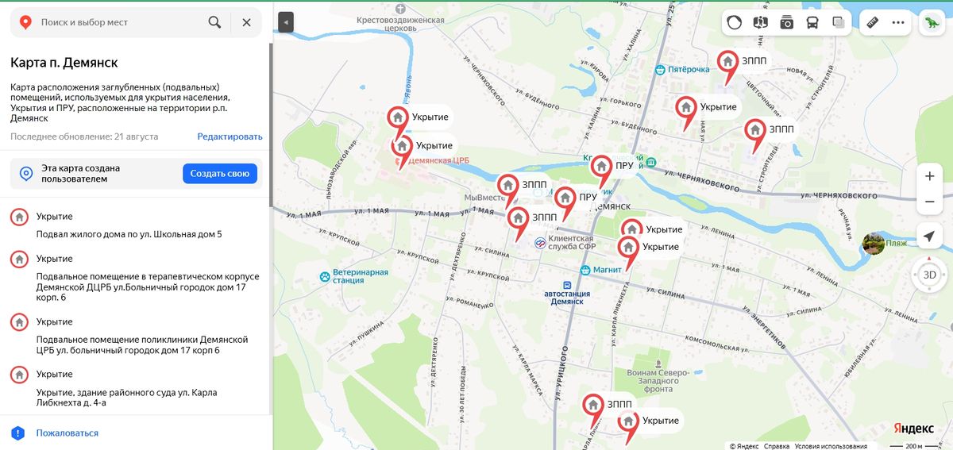The height and width of the screenshot is (450, 953).
Task: Click the 'Редактировать' link
Action: 230,137
